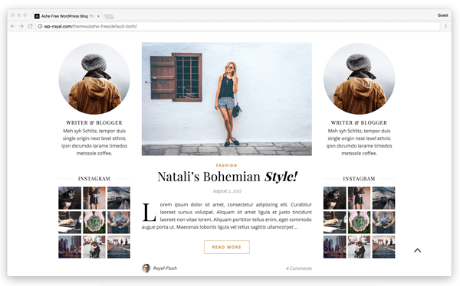Open left Instagram cat photo
The image size is (460, 286).
click(x=70, y=198)
